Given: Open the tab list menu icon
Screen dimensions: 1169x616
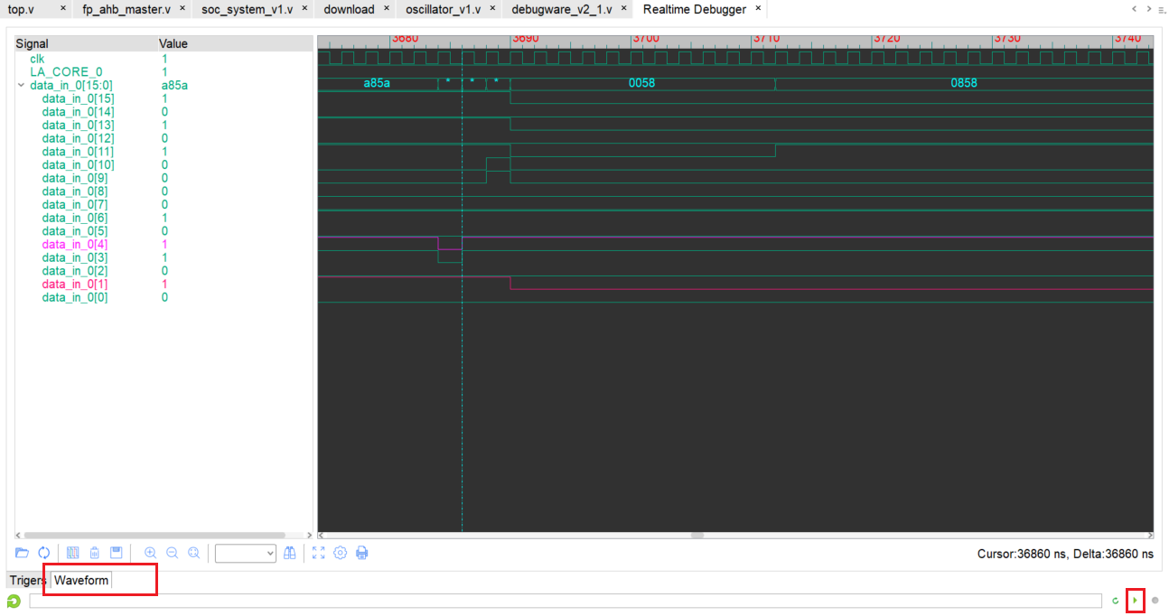Looking at the screenshot, I should pyautogui.click(x=1161, y=9).
